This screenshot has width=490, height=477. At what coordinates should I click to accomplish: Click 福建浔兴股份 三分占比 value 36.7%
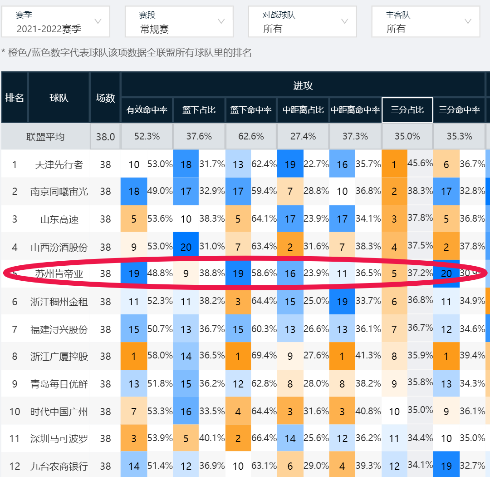point(420,328)
